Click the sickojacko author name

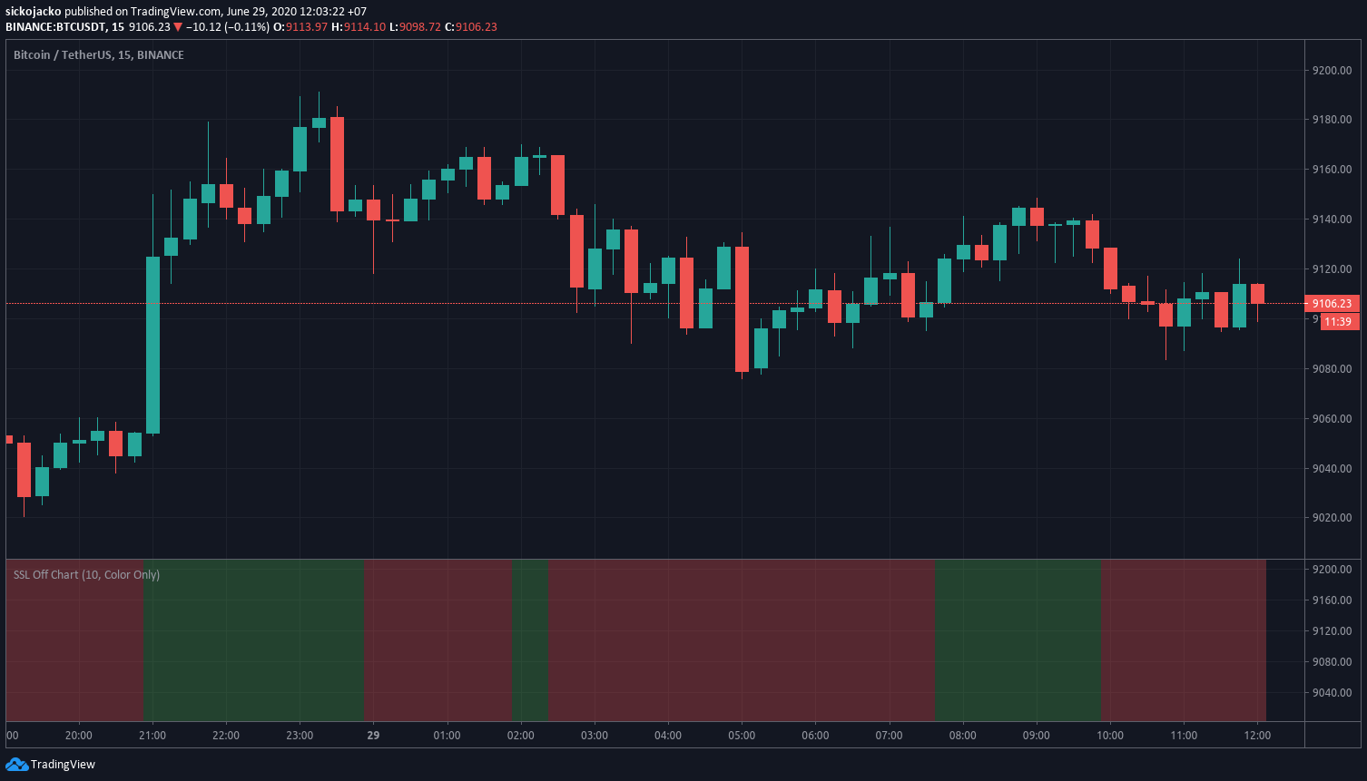pyautogui.click(x=33, y=11)
